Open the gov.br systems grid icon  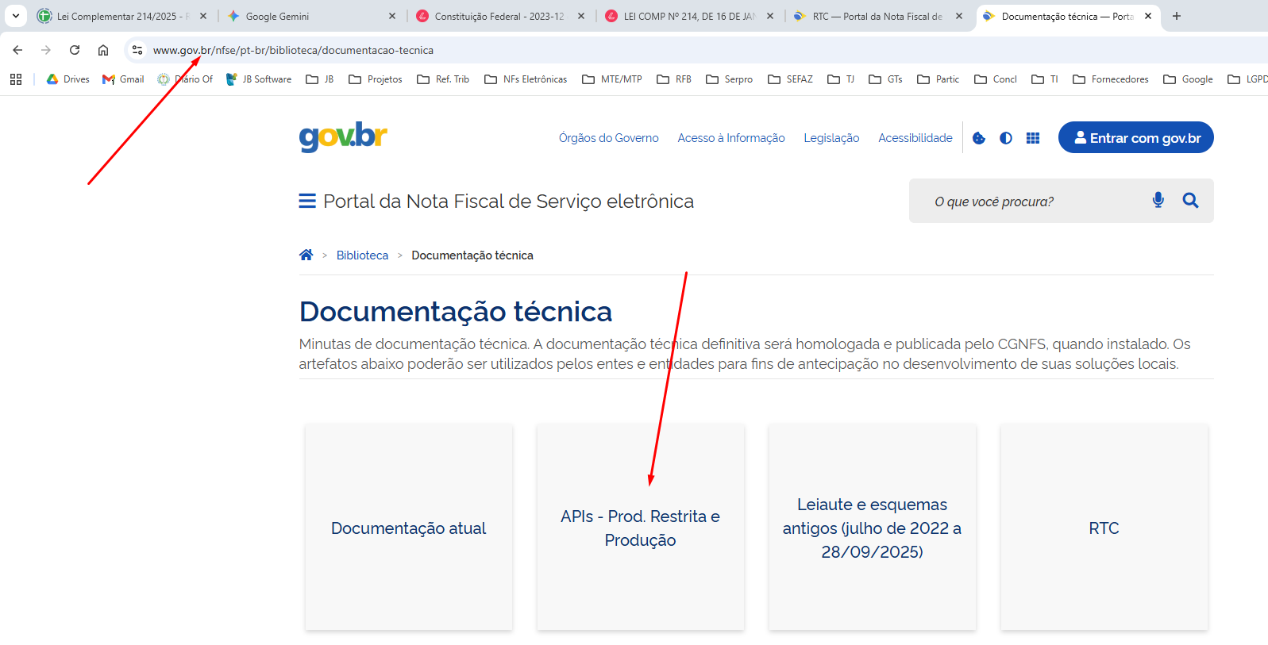tap(1032, 138)
